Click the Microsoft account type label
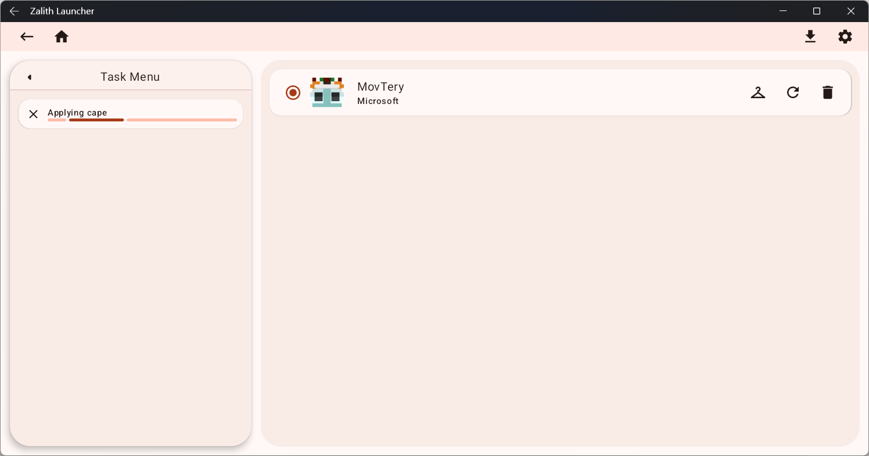This screenshot has width=869, height=456. (378, 101)
